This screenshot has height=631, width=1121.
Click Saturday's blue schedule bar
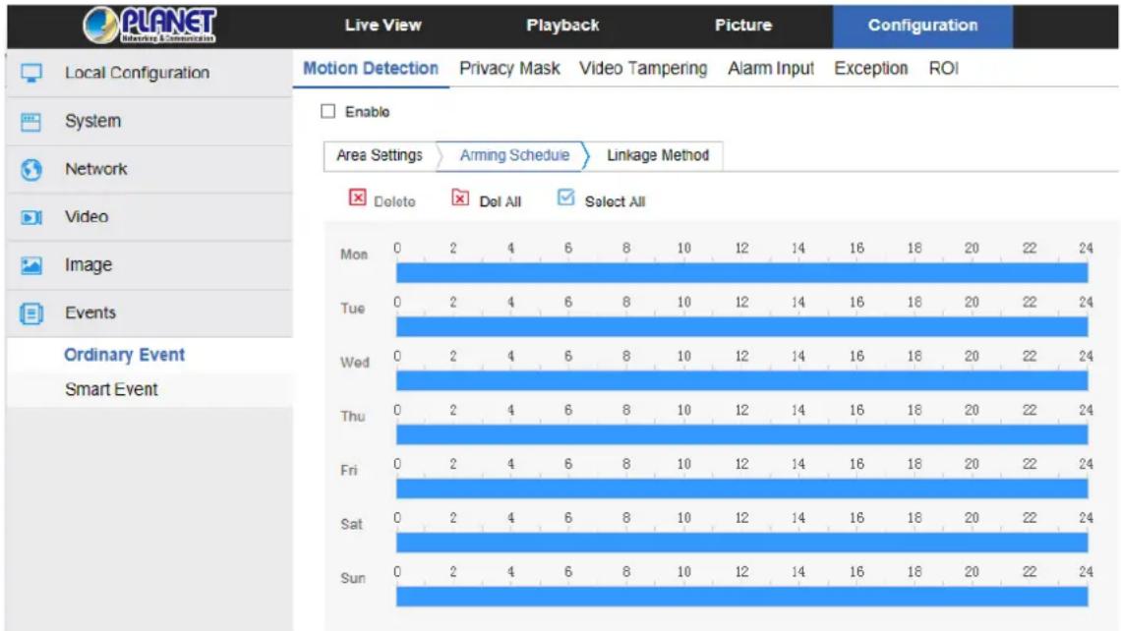click(742, 543)
